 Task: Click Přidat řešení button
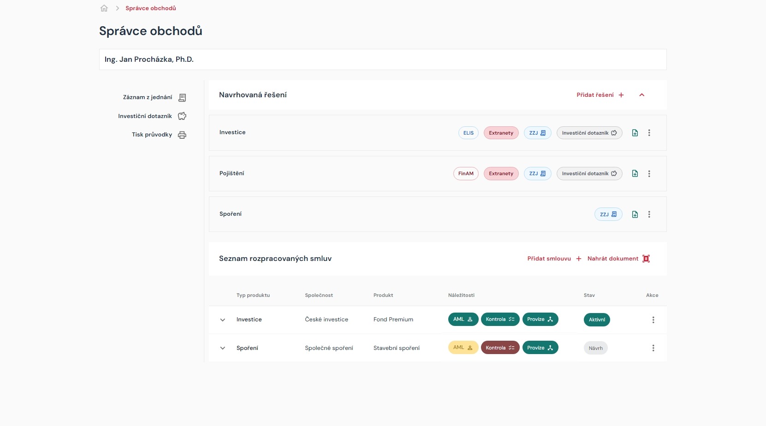600,95
